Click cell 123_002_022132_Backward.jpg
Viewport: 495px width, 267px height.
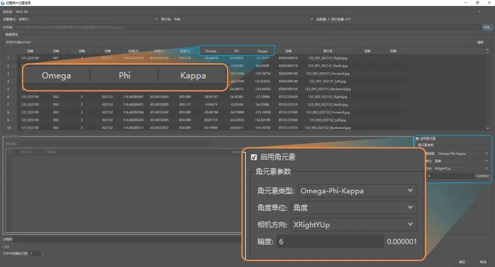[x=328, y=128]
